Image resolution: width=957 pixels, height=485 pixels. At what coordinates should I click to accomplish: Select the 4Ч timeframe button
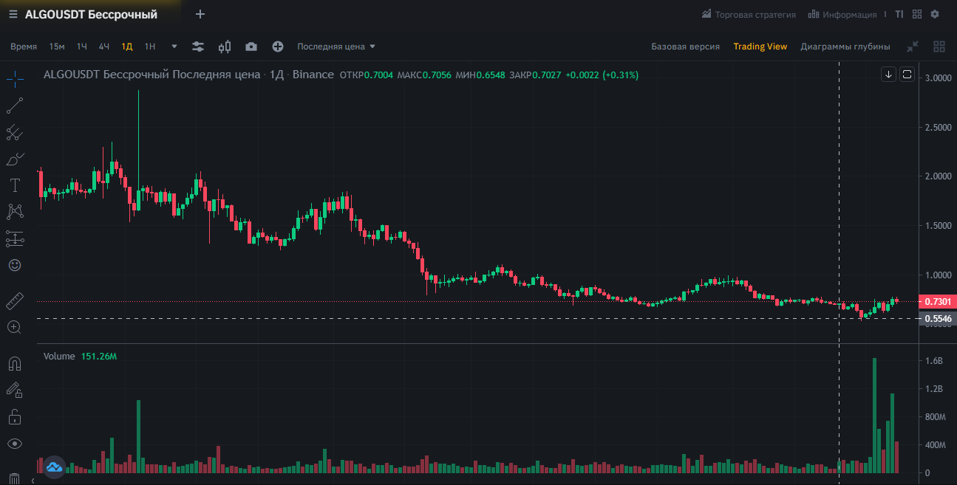pos(104,47)
